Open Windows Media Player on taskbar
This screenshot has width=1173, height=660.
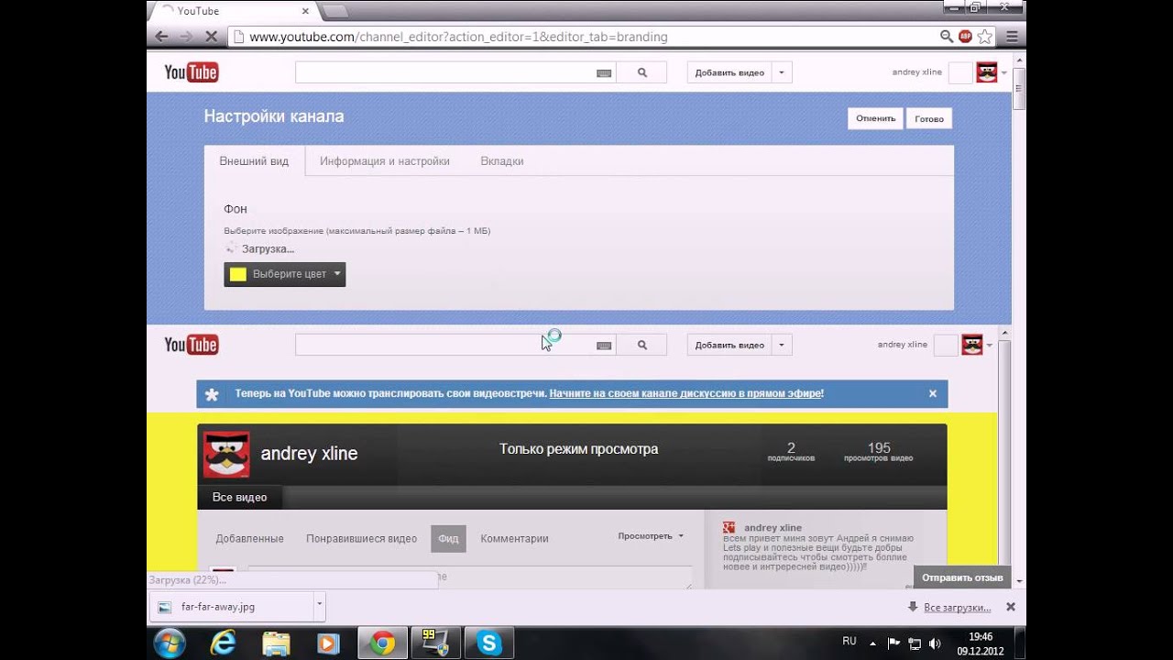pos(328,643)
